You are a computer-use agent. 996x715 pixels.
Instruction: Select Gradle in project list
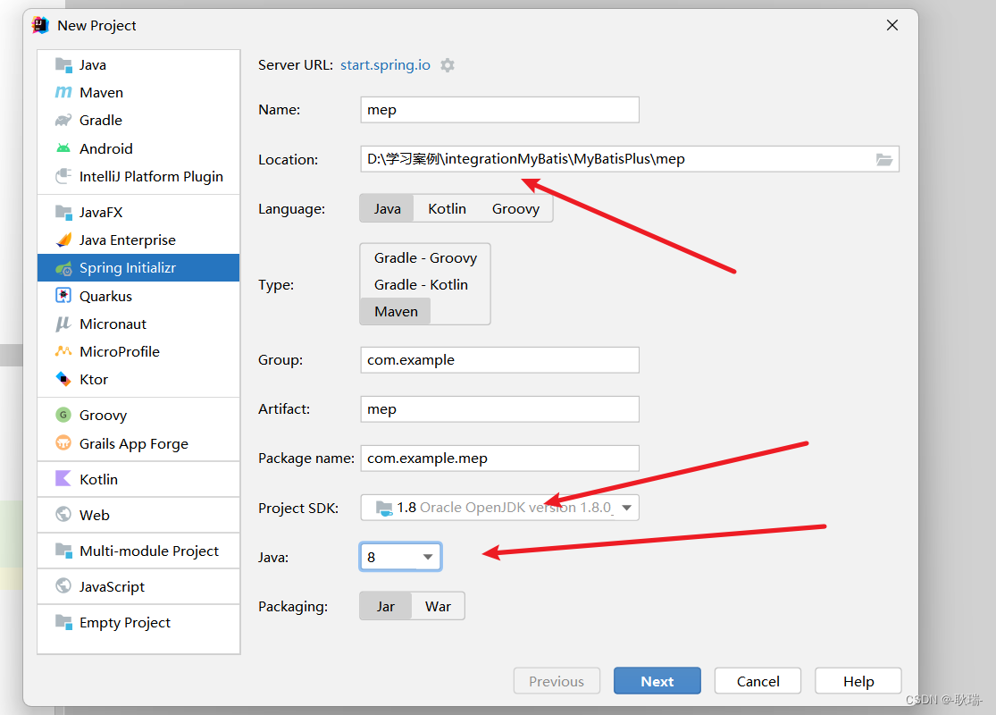tap(138, 120)
